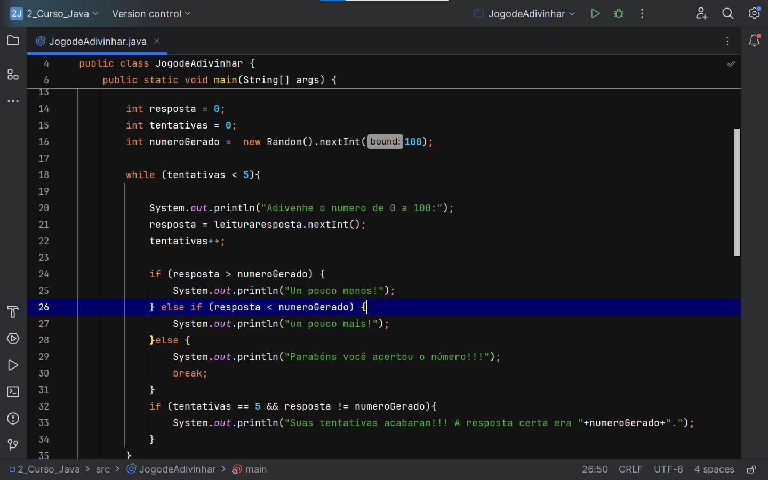
Task: Click the string "Adivinhe o numero de 0 a 100:"
Action: 352,208
